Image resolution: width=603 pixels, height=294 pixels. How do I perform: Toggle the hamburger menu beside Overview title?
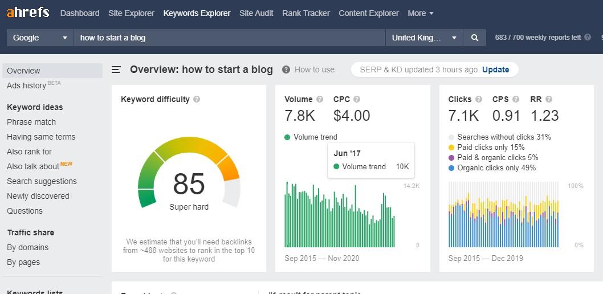coord(116,70)
